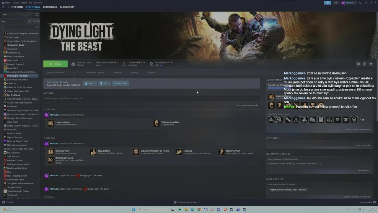The height and width of the screenshot is (213, 378).
Task: Toggle the ready-to-play filter icon
Action: [38, 21]
